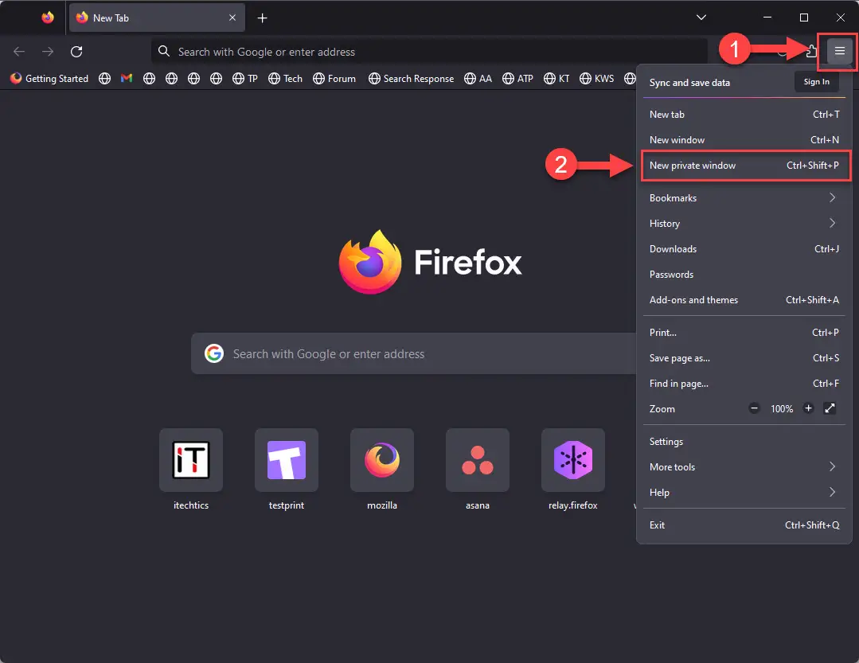Expand the Bookmarks submenu

(744, 198)
